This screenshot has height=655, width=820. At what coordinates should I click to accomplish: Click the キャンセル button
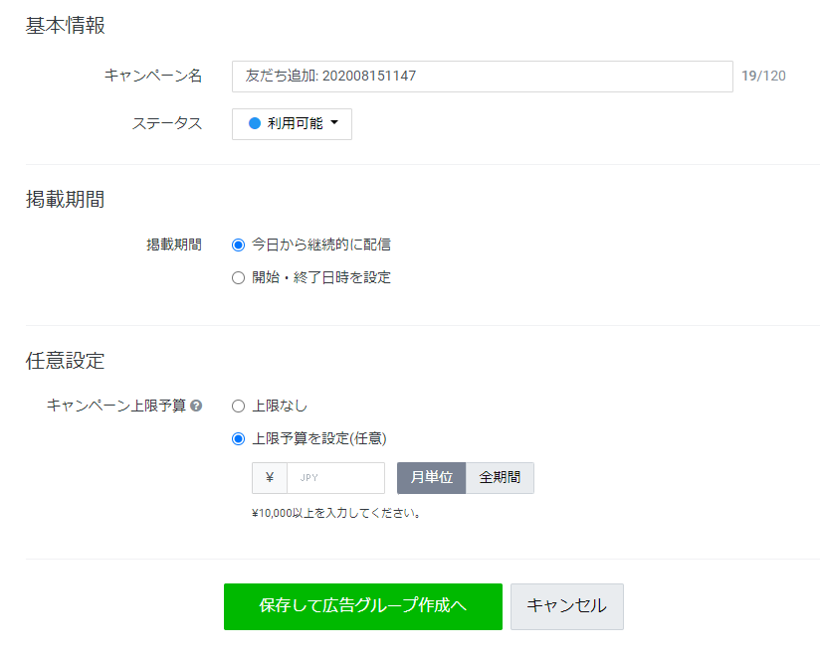pyautogui.click(x=567, y=606)
